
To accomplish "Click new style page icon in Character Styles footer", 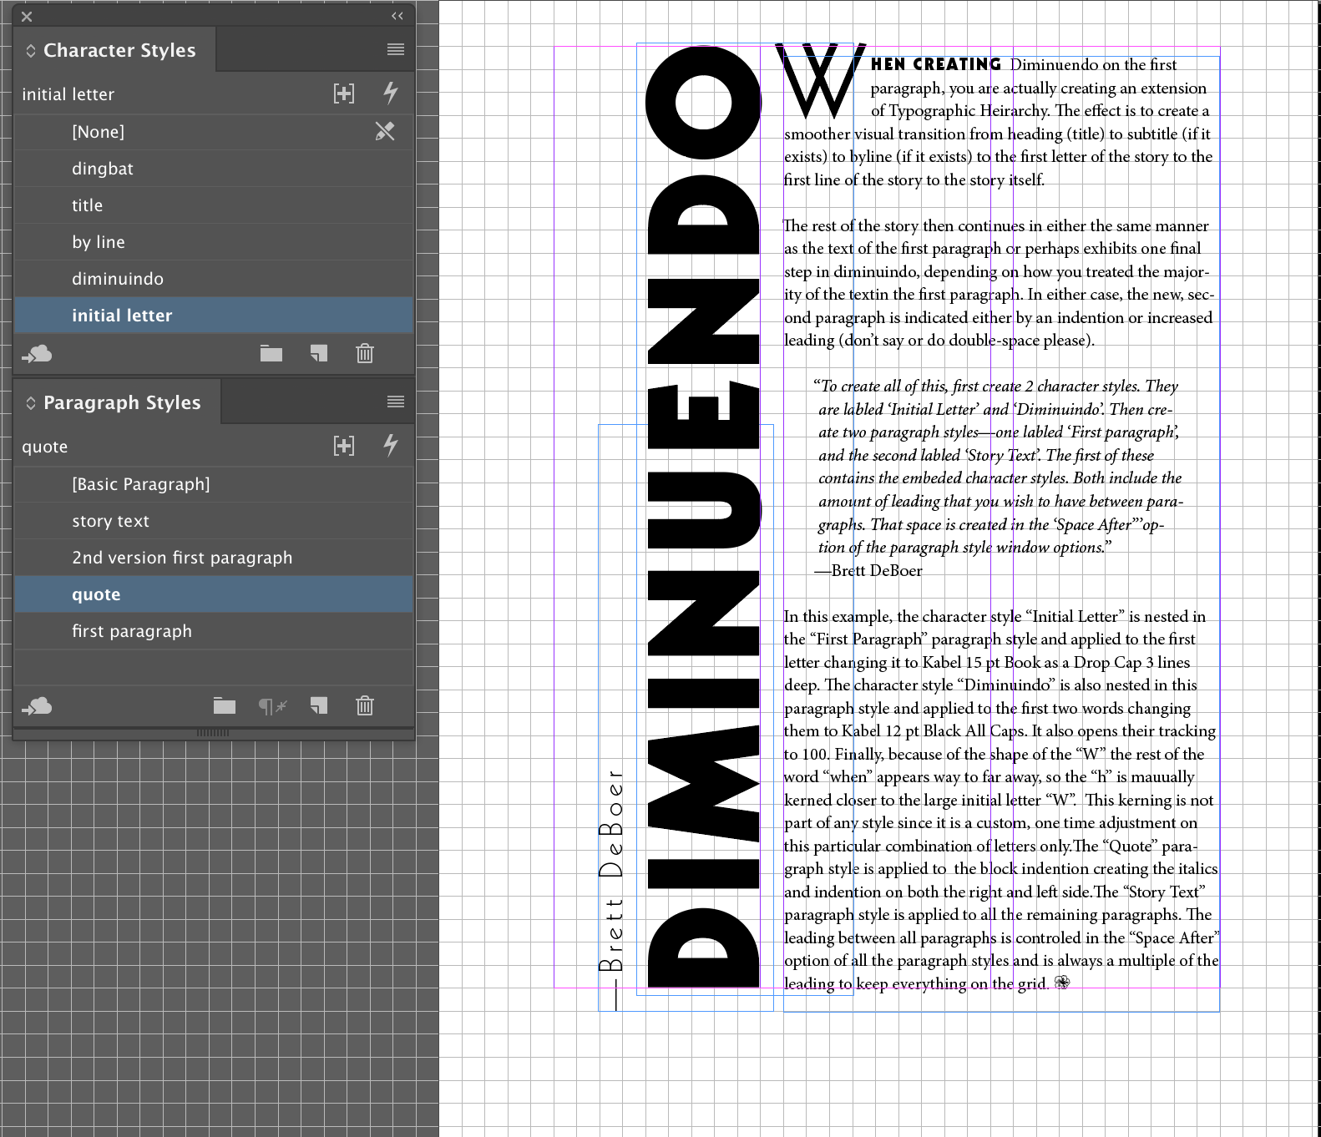I will tap(318, 354).
